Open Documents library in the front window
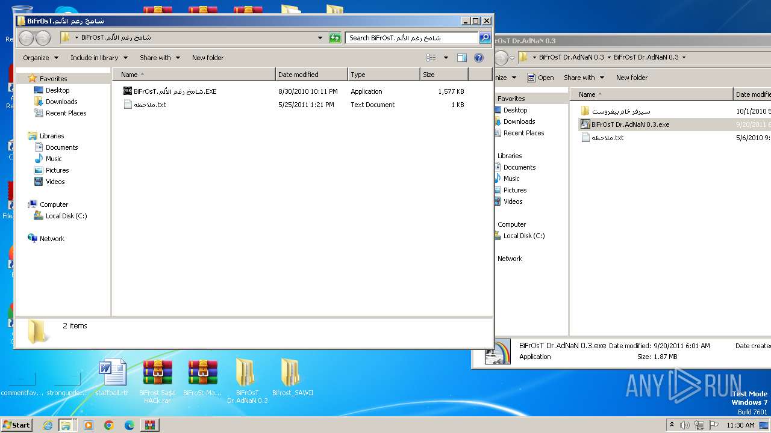The image size is (771, 433). tap(61, 147)
